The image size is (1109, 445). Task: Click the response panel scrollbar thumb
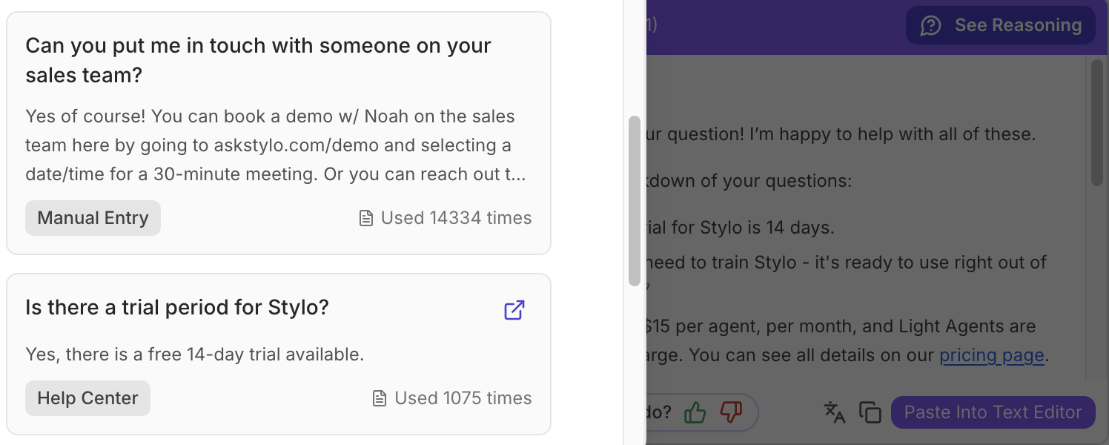point(1098,122)
